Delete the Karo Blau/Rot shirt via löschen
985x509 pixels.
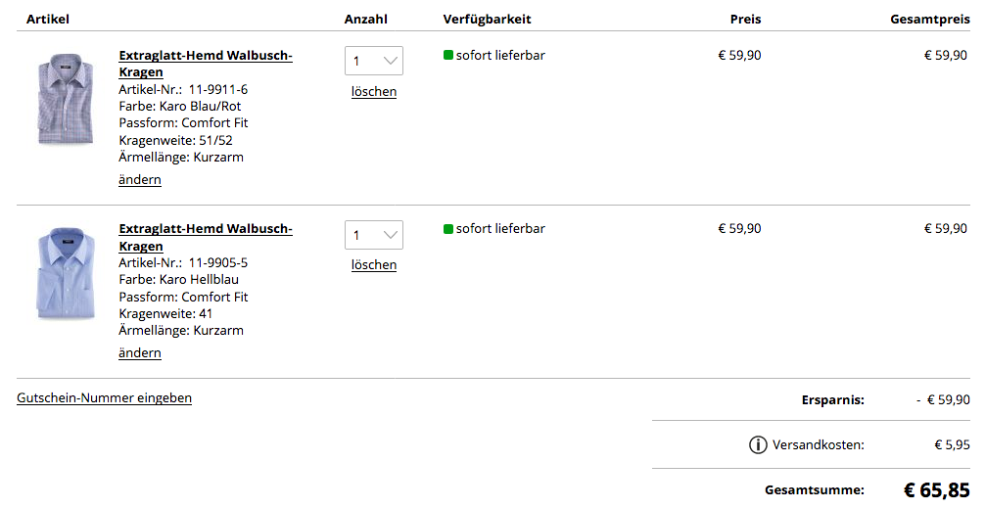pos(374,92)
